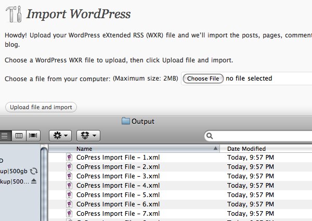Sort files by Name column header

134,149
